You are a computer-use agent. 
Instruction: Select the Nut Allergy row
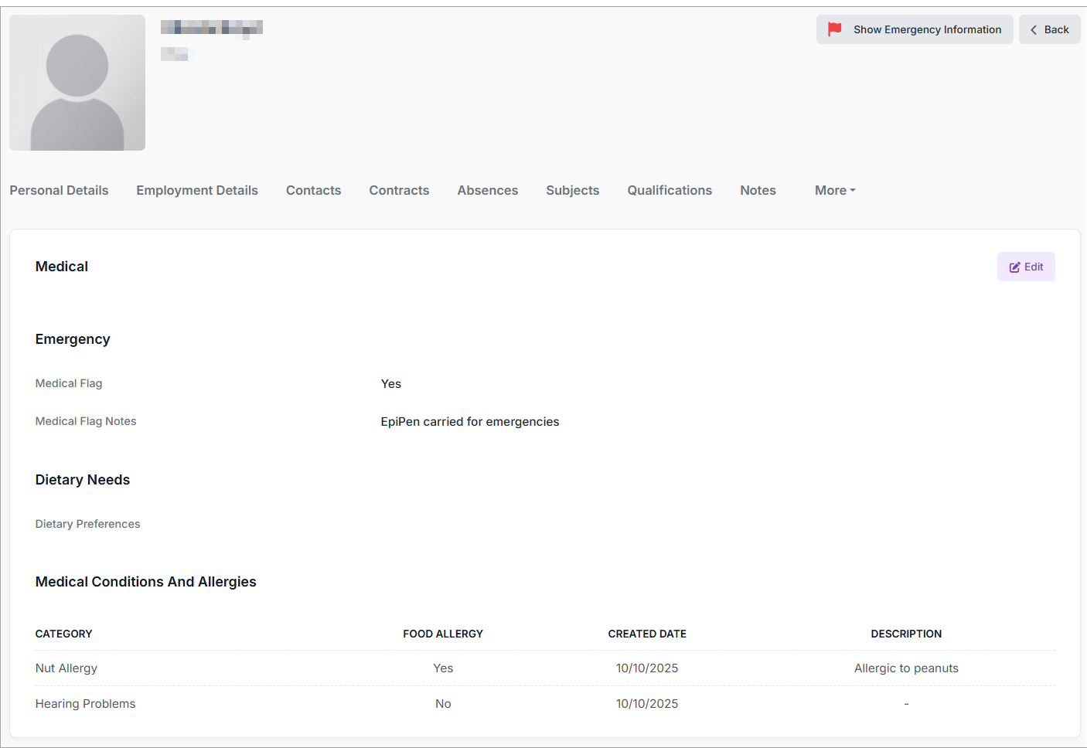[66, 668]
